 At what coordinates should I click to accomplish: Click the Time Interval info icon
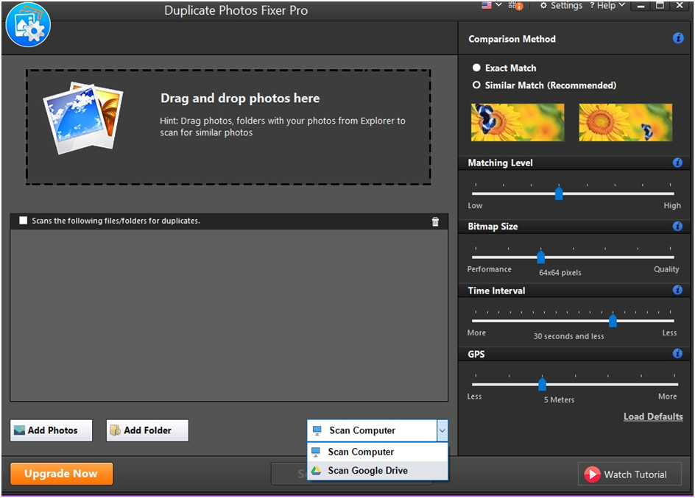pyautogui.click(x=677, y=290)
